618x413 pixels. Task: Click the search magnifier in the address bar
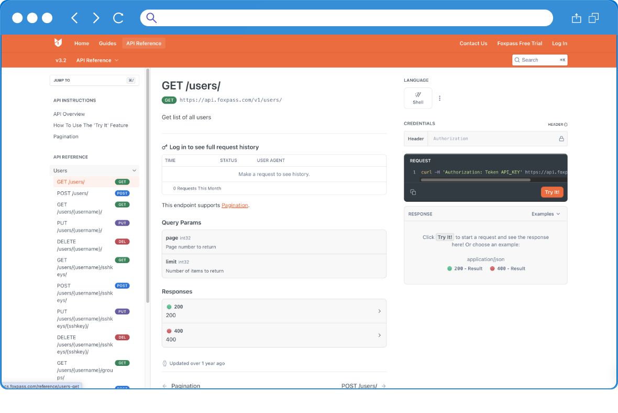coord(151,17)
